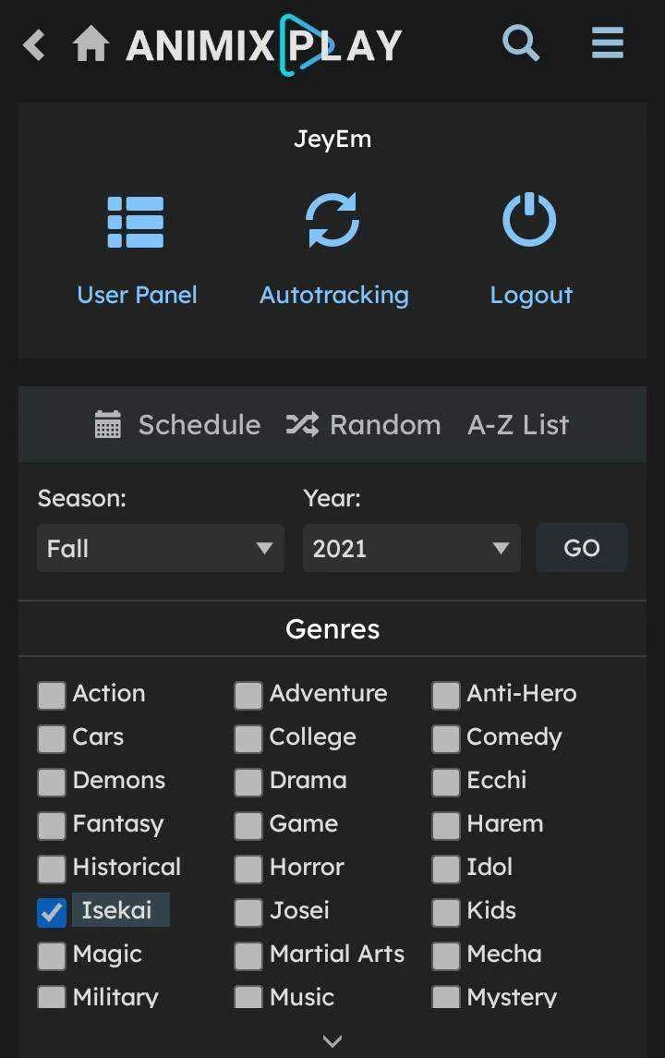This screenshot has height=1058, width=665.
Task: Go to home via house icon
Action: tap(91, 44)
